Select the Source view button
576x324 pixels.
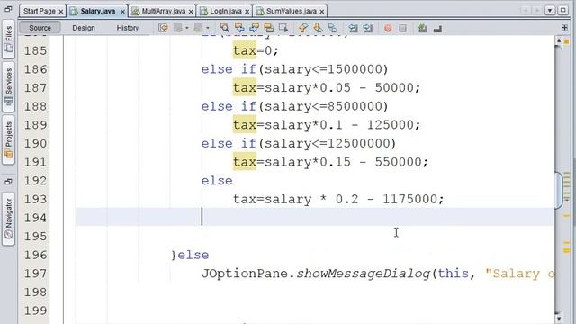pos(40,28)
